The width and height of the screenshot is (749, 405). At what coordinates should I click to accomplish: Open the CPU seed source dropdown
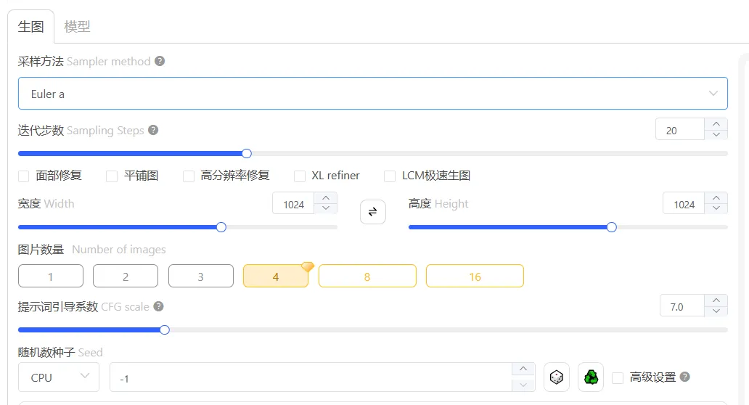58,377
